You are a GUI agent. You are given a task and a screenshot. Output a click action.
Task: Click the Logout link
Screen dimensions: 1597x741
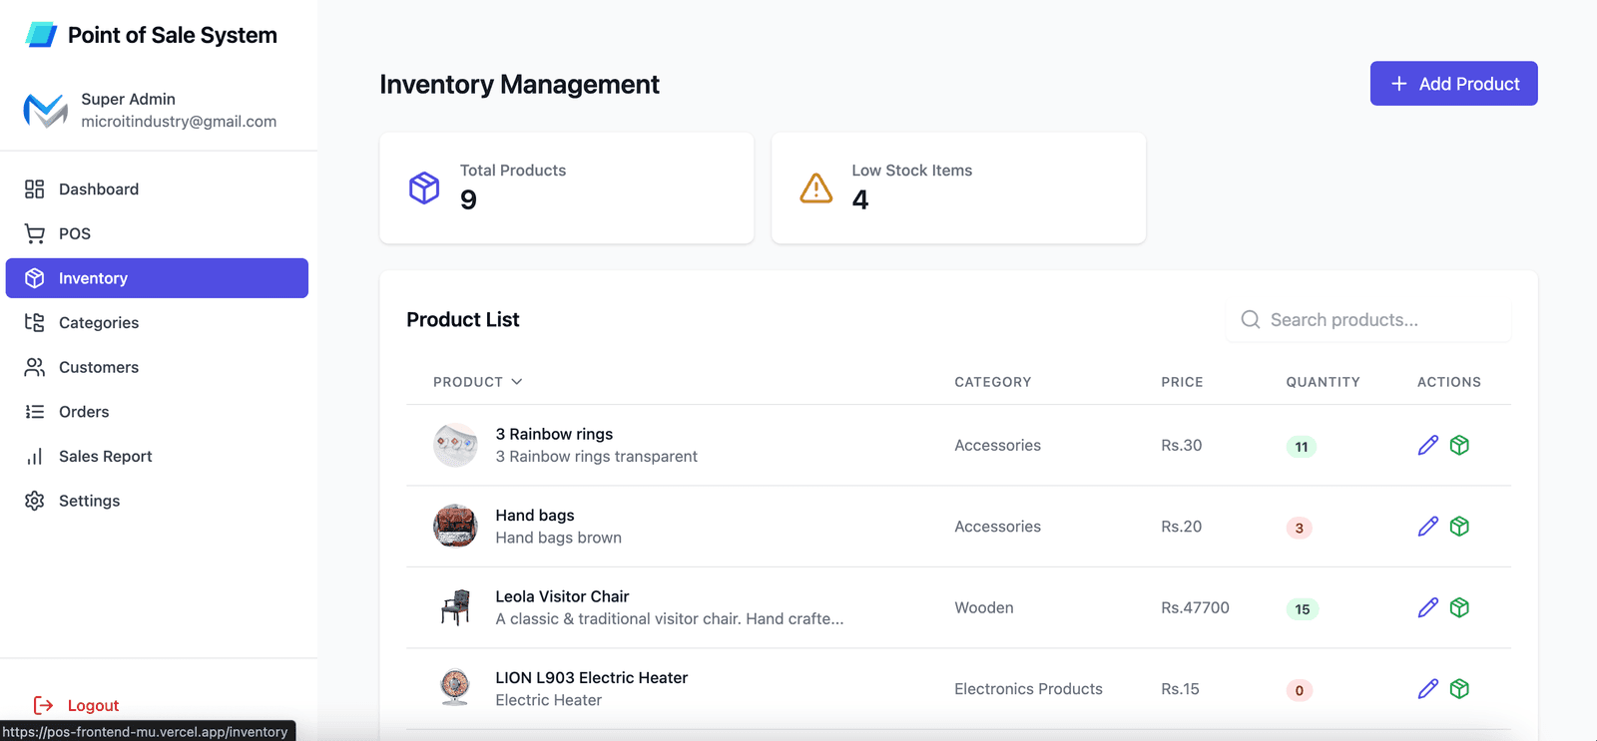coord(76,705)
